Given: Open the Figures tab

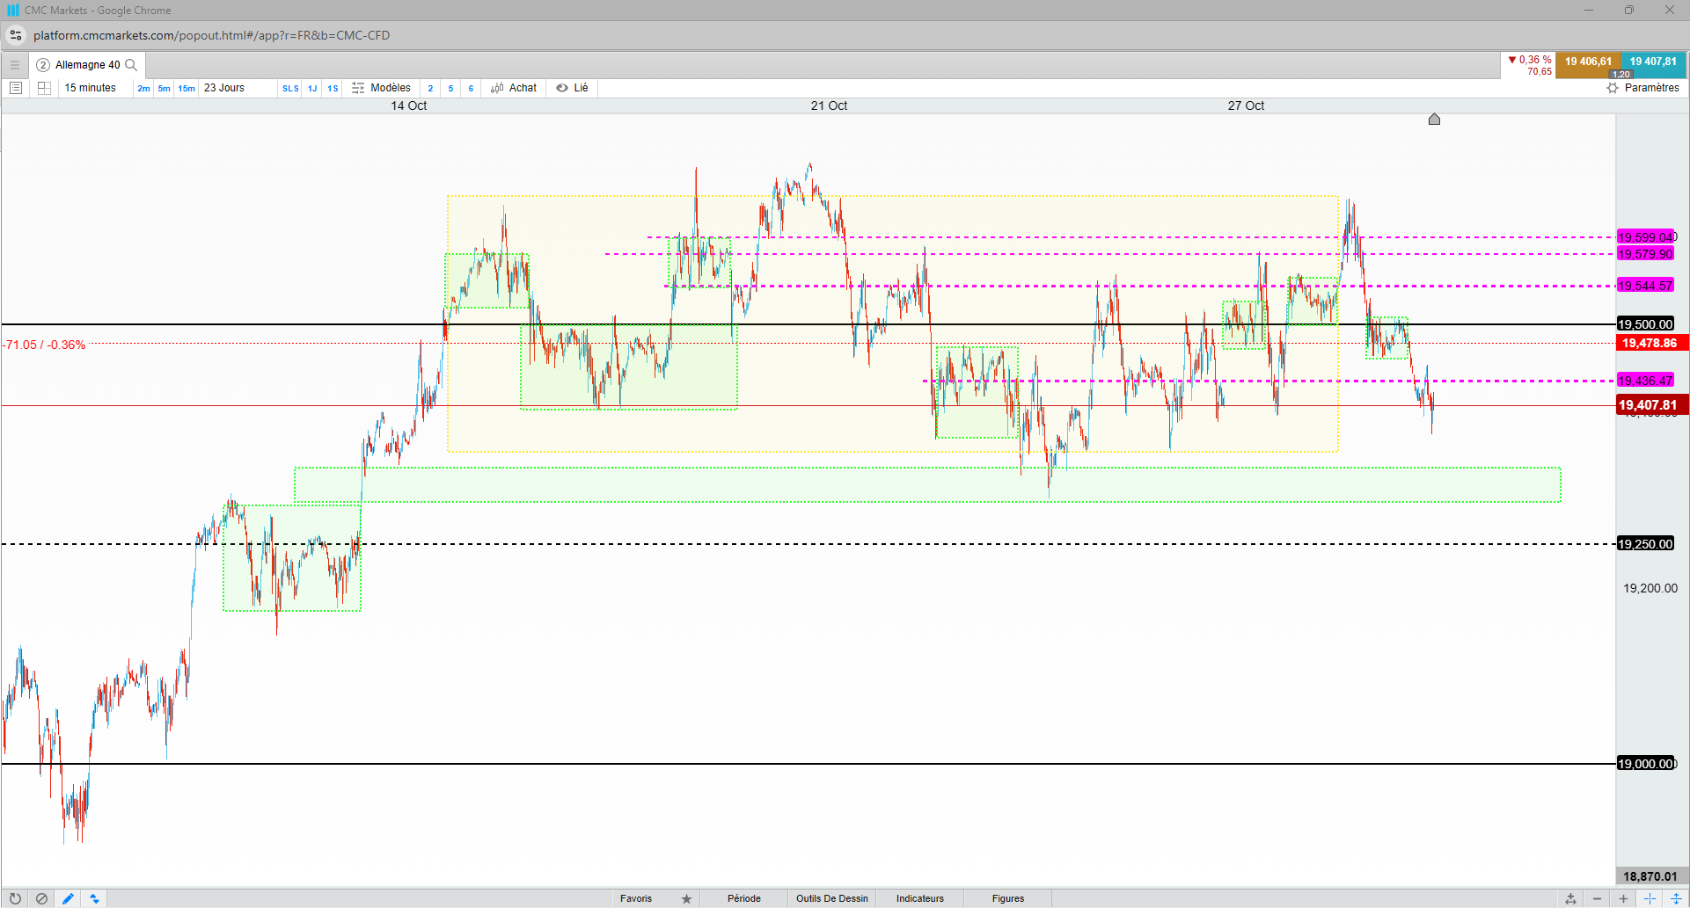Looking at the screenshot, I should coord(1008,898).
